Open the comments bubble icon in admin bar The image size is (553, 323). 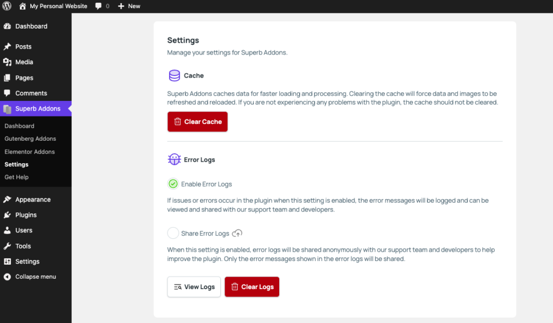(98, 6)
